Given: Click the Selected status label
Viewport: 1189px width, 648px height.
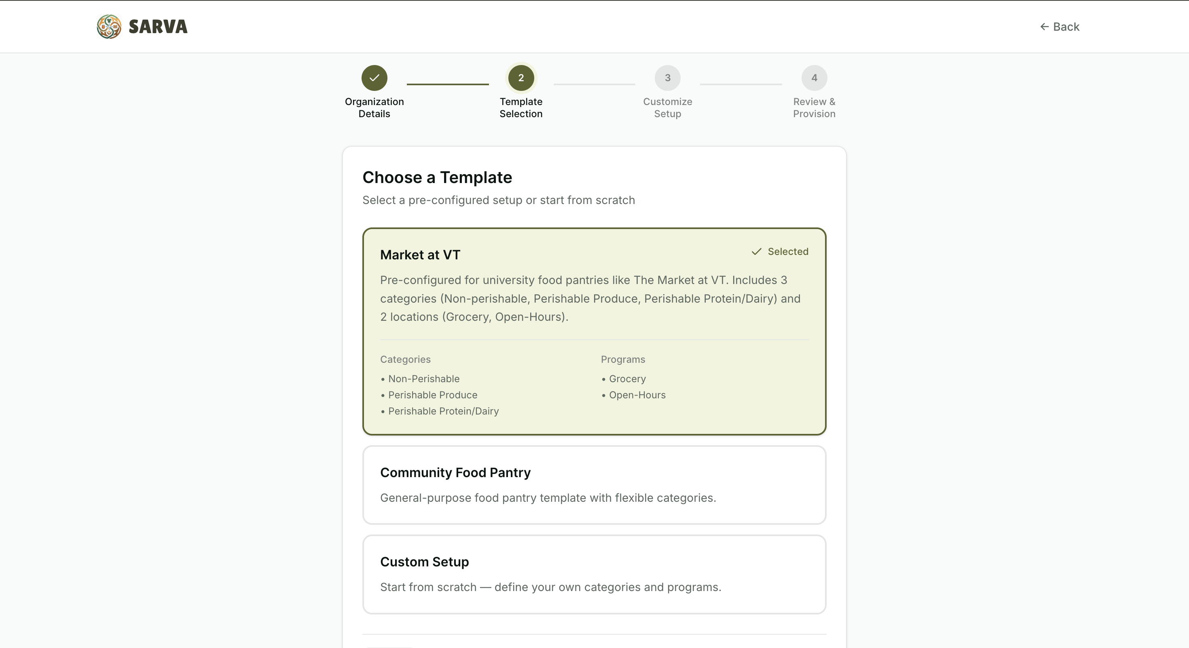Looking at the screenshot, I should (x=788, y=251).
